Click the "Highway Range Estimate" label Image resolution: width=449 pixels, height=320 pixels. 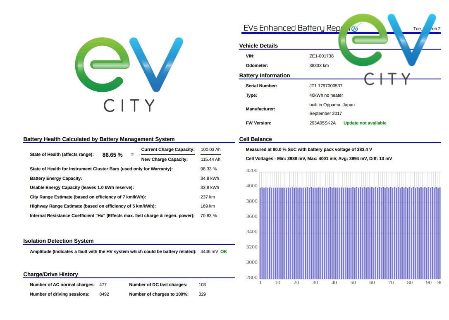point(93,206)
